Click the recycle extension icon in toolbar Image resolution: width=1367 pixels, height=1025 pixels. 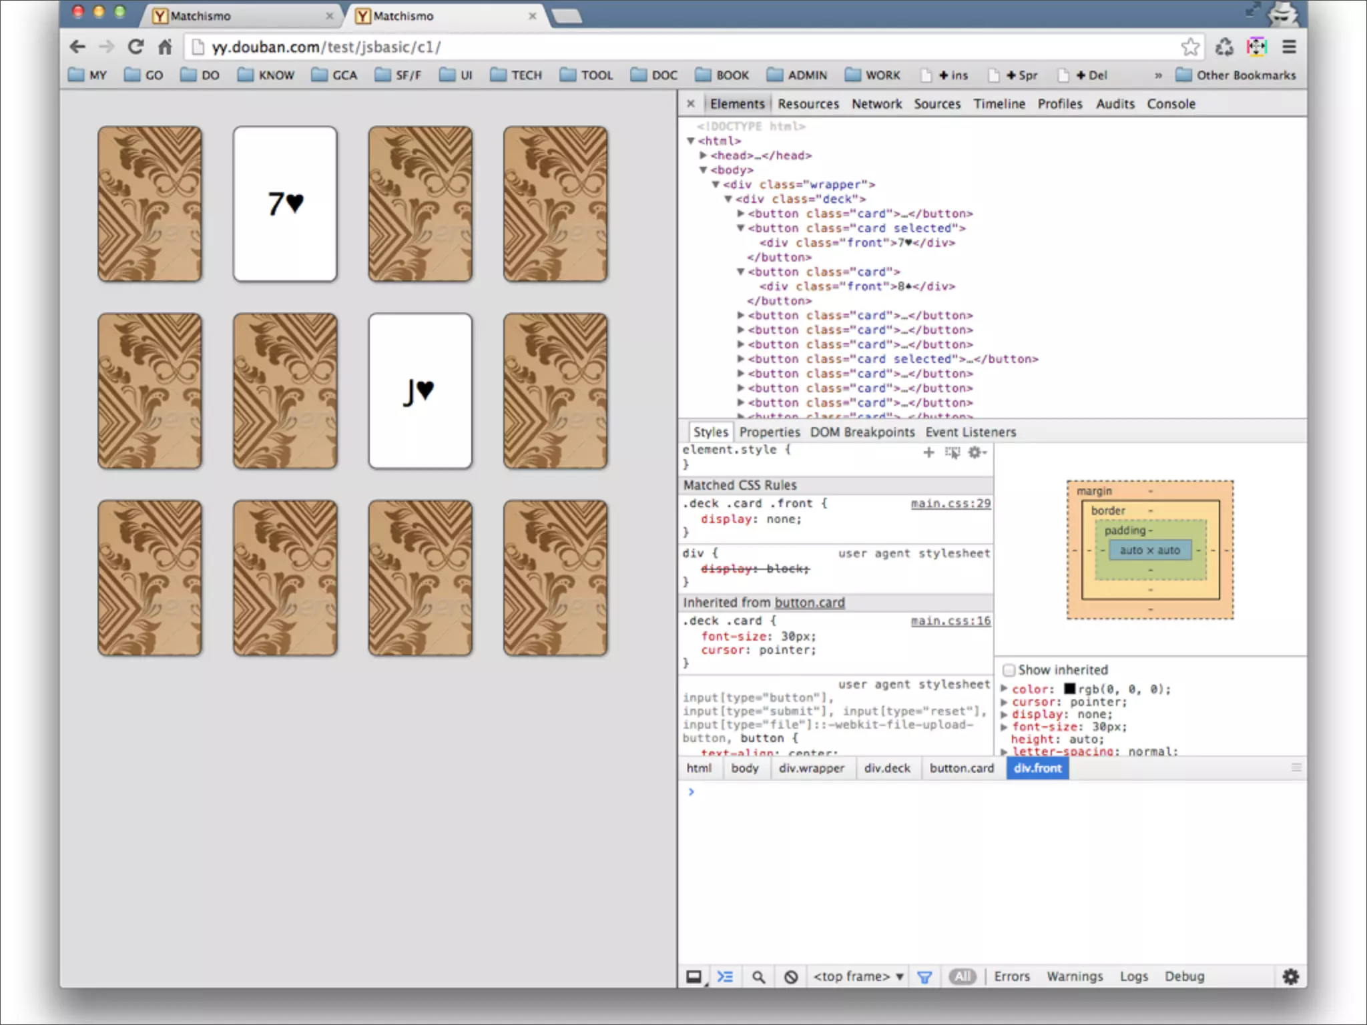point(1224,47)
